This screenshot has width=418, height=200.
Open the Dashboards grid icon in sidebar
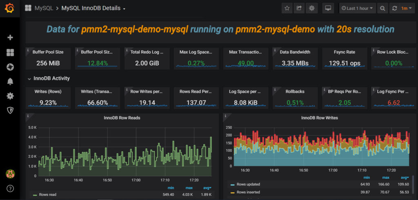point(10,53)
